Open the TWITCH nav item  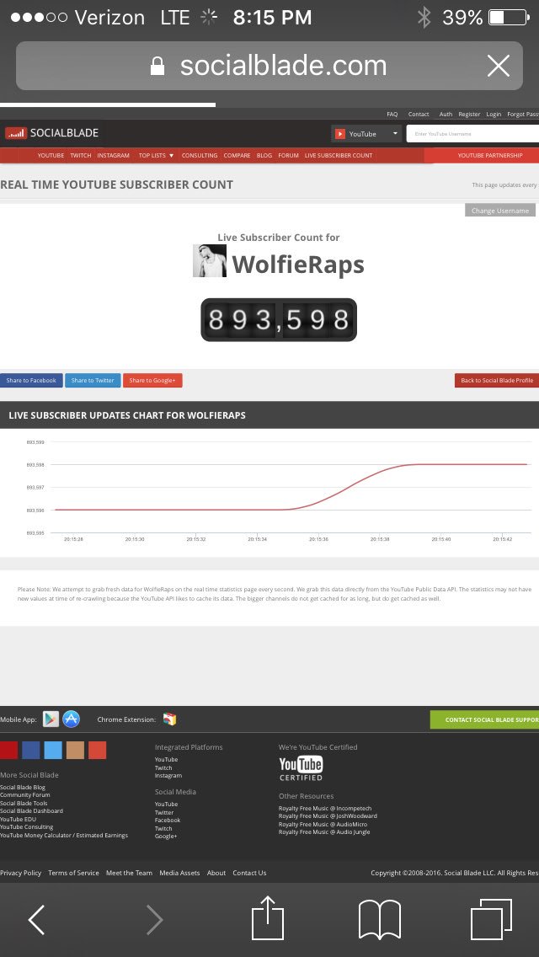(x=81, y=156)
